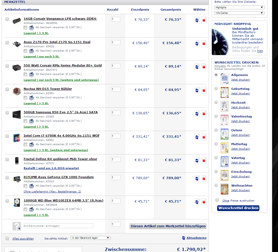
Task: Click the Zwischensumme value € 1.790,92
Action: coord(191,249)
